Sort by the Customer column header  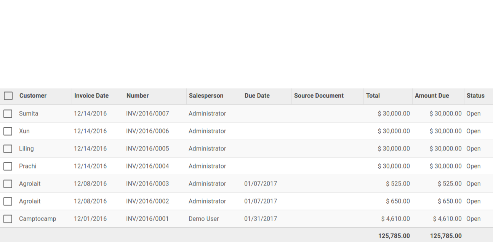(x=33, y=96)
